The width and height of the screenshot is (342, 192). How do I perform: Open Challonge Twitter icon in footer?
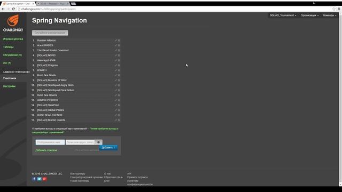pos(39,179)
